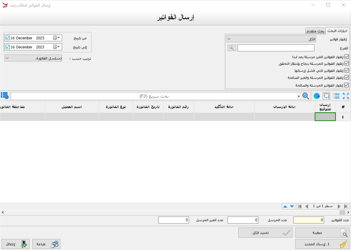Uncheck 'إظهار الفواتير الغير مرسلة بعد ابدا' checkbox

coord(346,57)
